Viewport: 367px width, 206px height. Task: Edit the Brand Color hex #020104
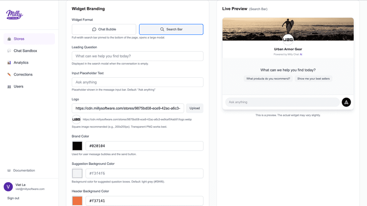[144, 146]
